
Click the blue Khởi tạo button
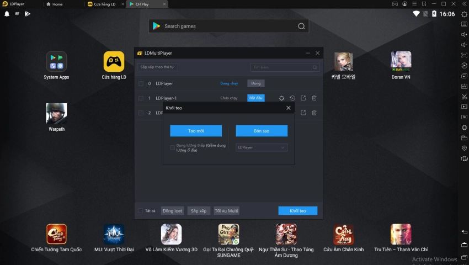click(297, 211)
